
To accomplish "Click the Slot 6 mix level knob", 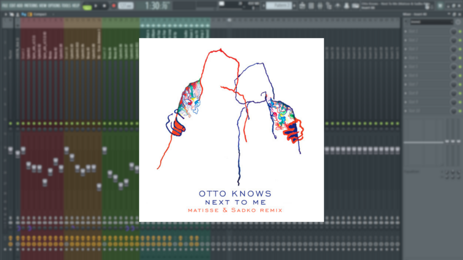I will [454, 76].
